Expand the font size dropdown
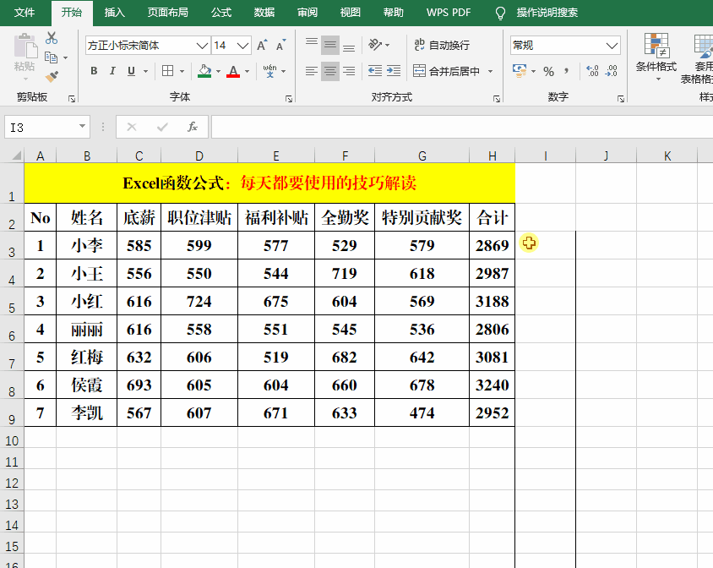 tap(243, 45)
